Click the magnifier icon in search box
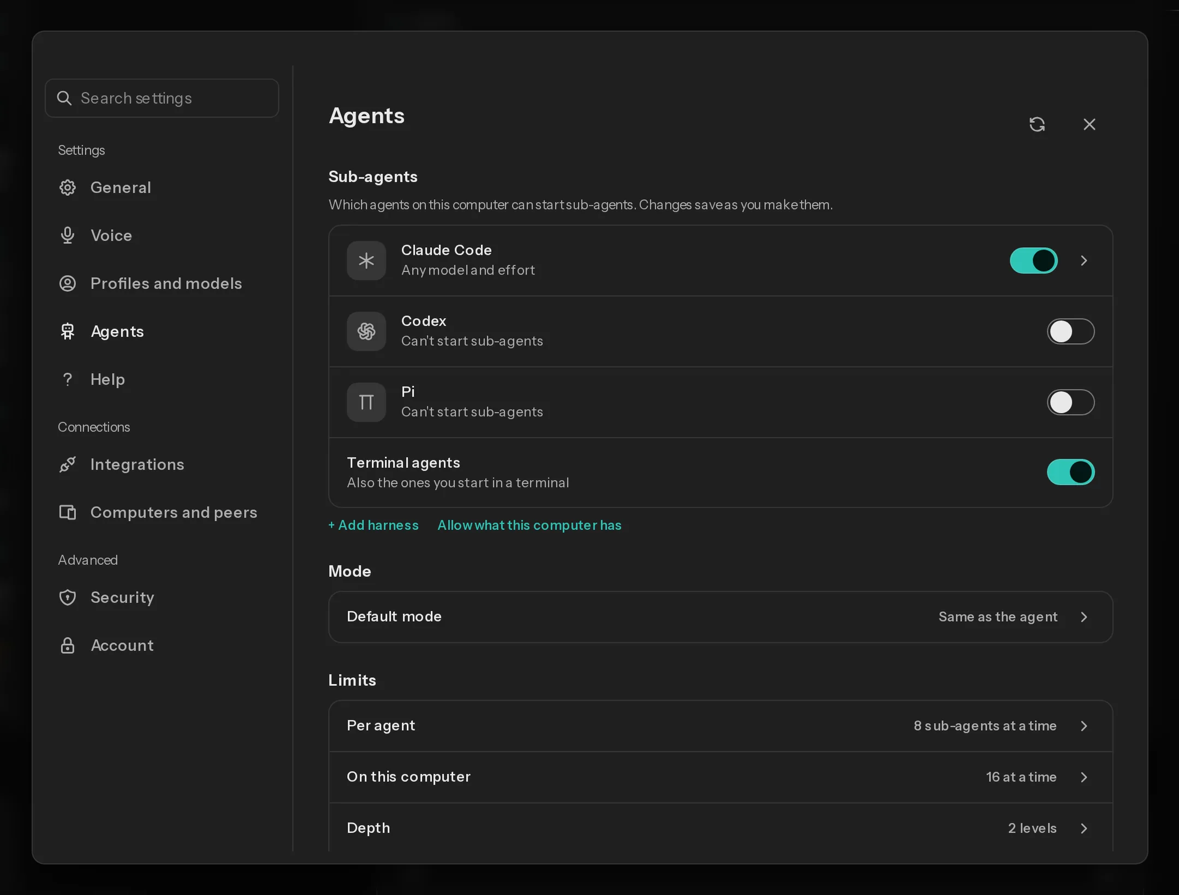This screenshot has width=1179, height=895. pos(64,98)
